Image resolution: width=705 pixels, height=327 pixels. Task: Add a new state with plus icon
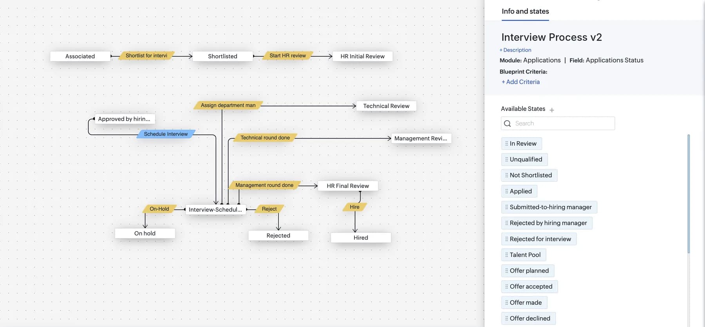[552, 110]
